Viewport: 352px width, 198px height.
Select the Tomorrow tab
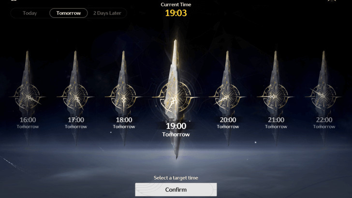(69, 13)
